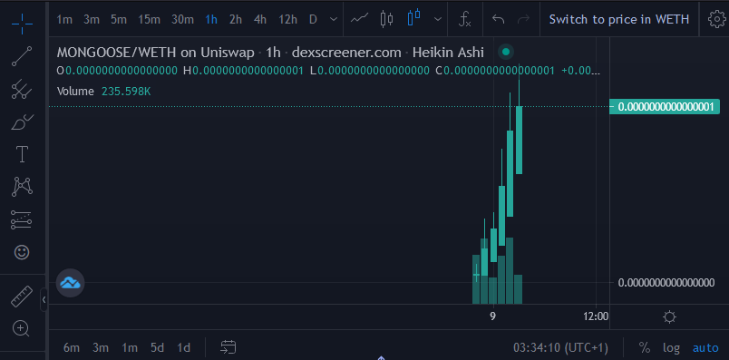Set interval to 3m
The height and width of the screenshot is (360, 729).
tap(92, 20)
